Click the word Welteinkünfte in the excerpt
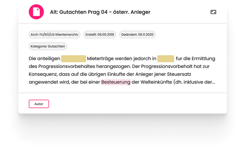 [156, 82]
